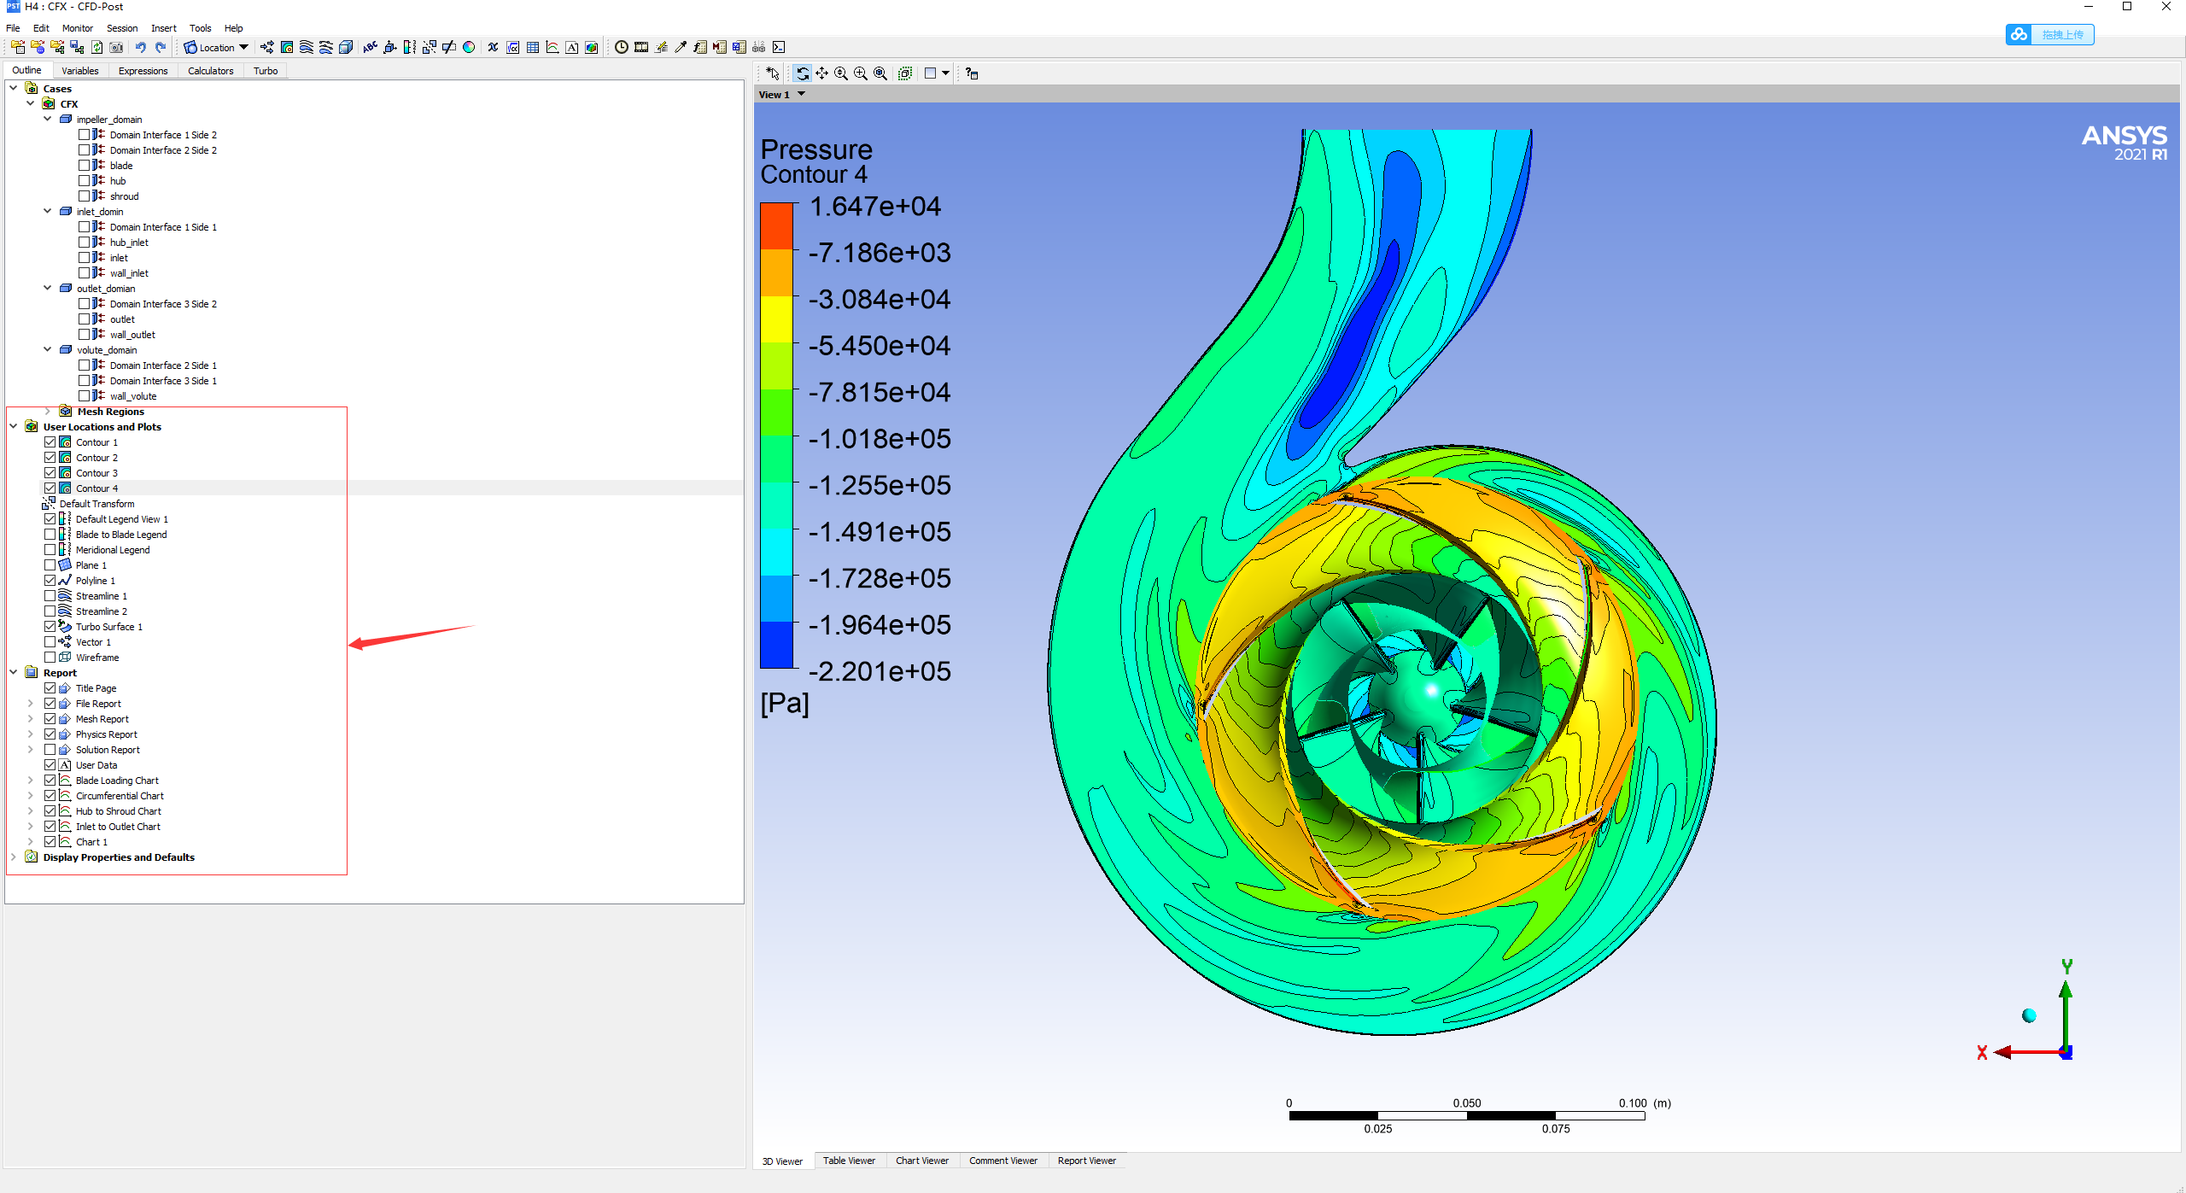This screenshot has height=1193, width=2186.
Task: Switch to the Expressions tab
Action: tap(143, 71)
